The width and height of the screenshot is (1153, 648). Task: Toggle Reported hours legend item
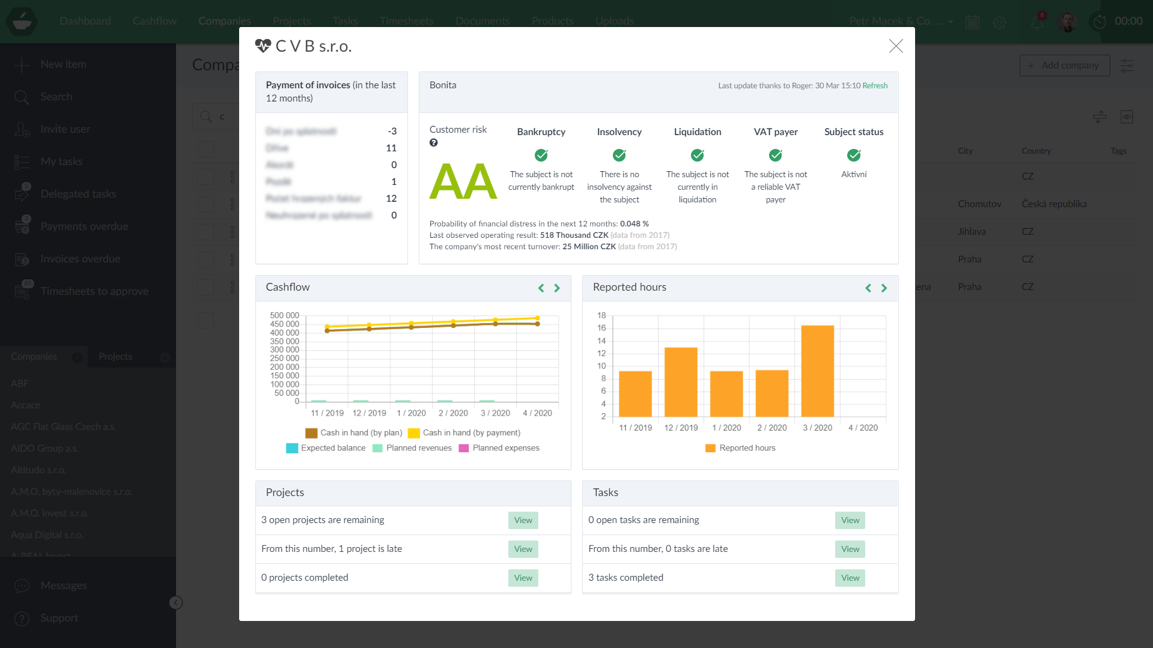(740, 448)
